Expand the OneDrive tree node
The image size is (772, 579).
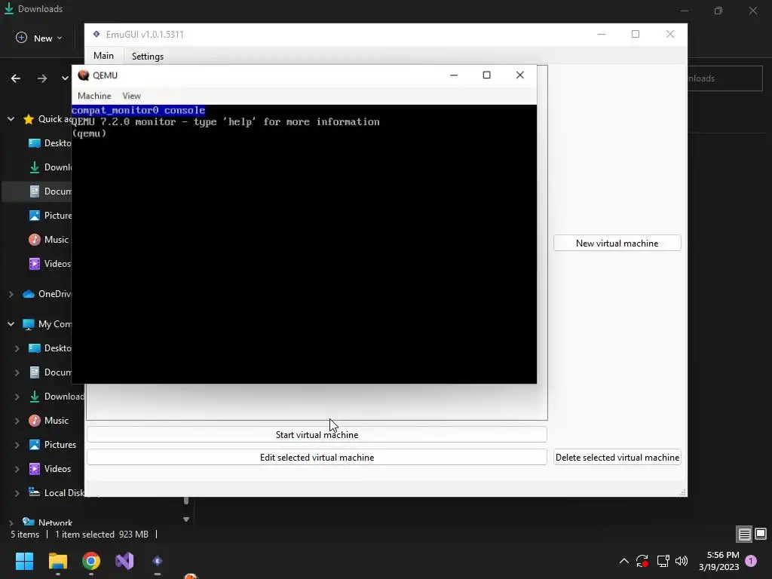[x=11, y=294]
